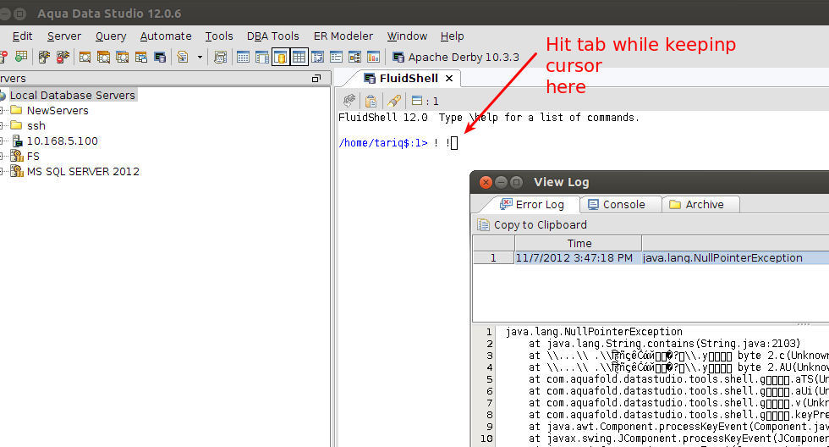Image resolution: width=829 pixels, height=447 pixels.
Task: Open the Automate menu
Action: (166, 36)
